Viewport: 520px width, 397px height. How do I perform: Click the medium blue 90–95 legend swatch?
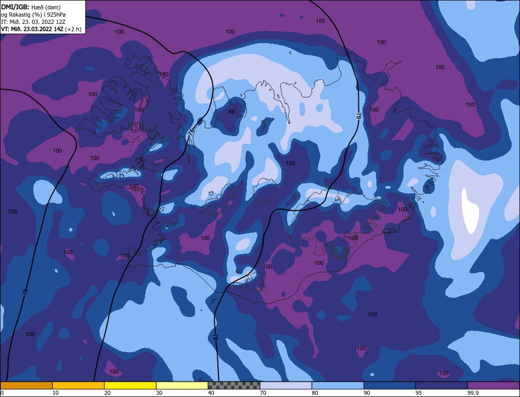pyautogui.click(x=389, y=386)
